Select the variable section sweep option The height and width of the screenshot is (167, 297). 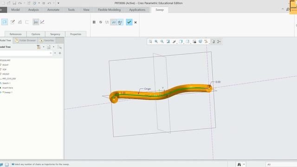pyautogui.click(x=42, y=22)
